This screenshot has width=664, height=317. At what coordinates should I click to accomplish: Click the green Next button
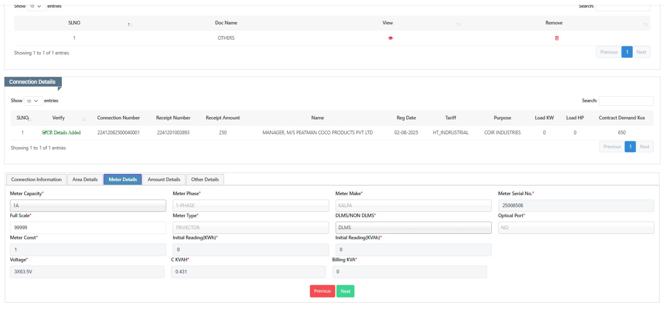coord(345,291)
